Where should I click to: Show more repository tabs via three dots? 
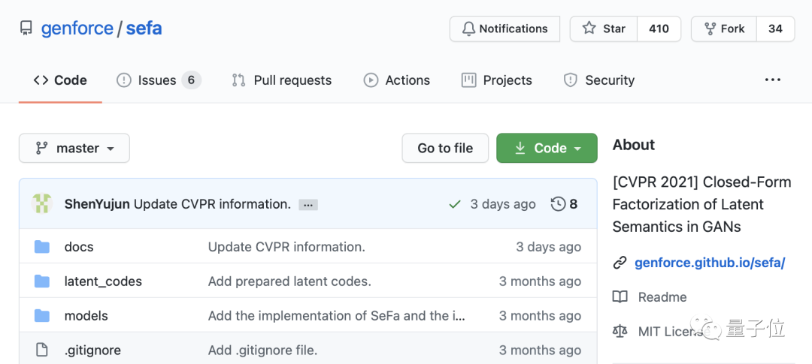(772, 80)
